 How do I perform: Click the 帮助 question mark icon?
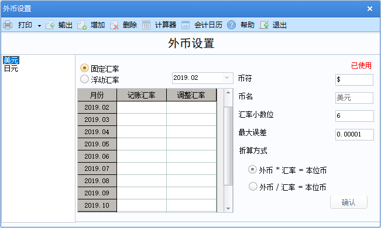[231, 25]
